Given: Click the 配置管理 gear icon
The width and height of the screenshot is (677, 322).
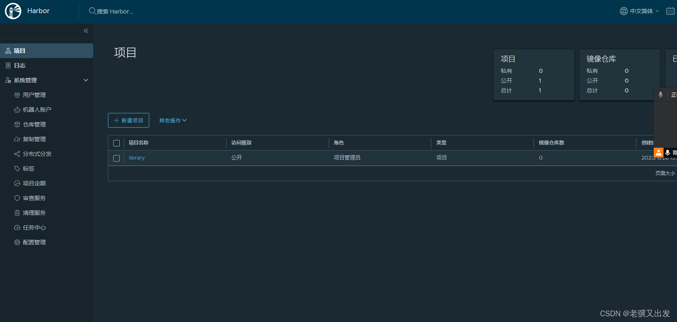Looking at the screenshot, I should point(17,242).
